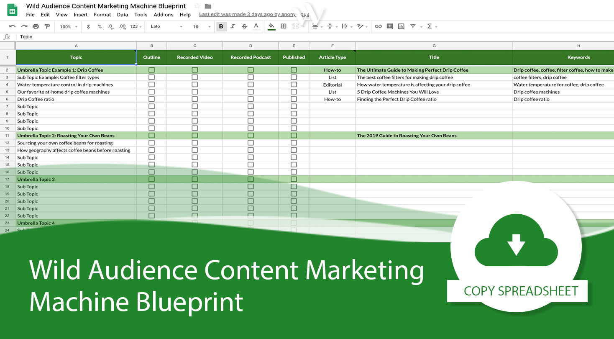Tick Recorded Podcast for How geography affects row

click(251, 150)
